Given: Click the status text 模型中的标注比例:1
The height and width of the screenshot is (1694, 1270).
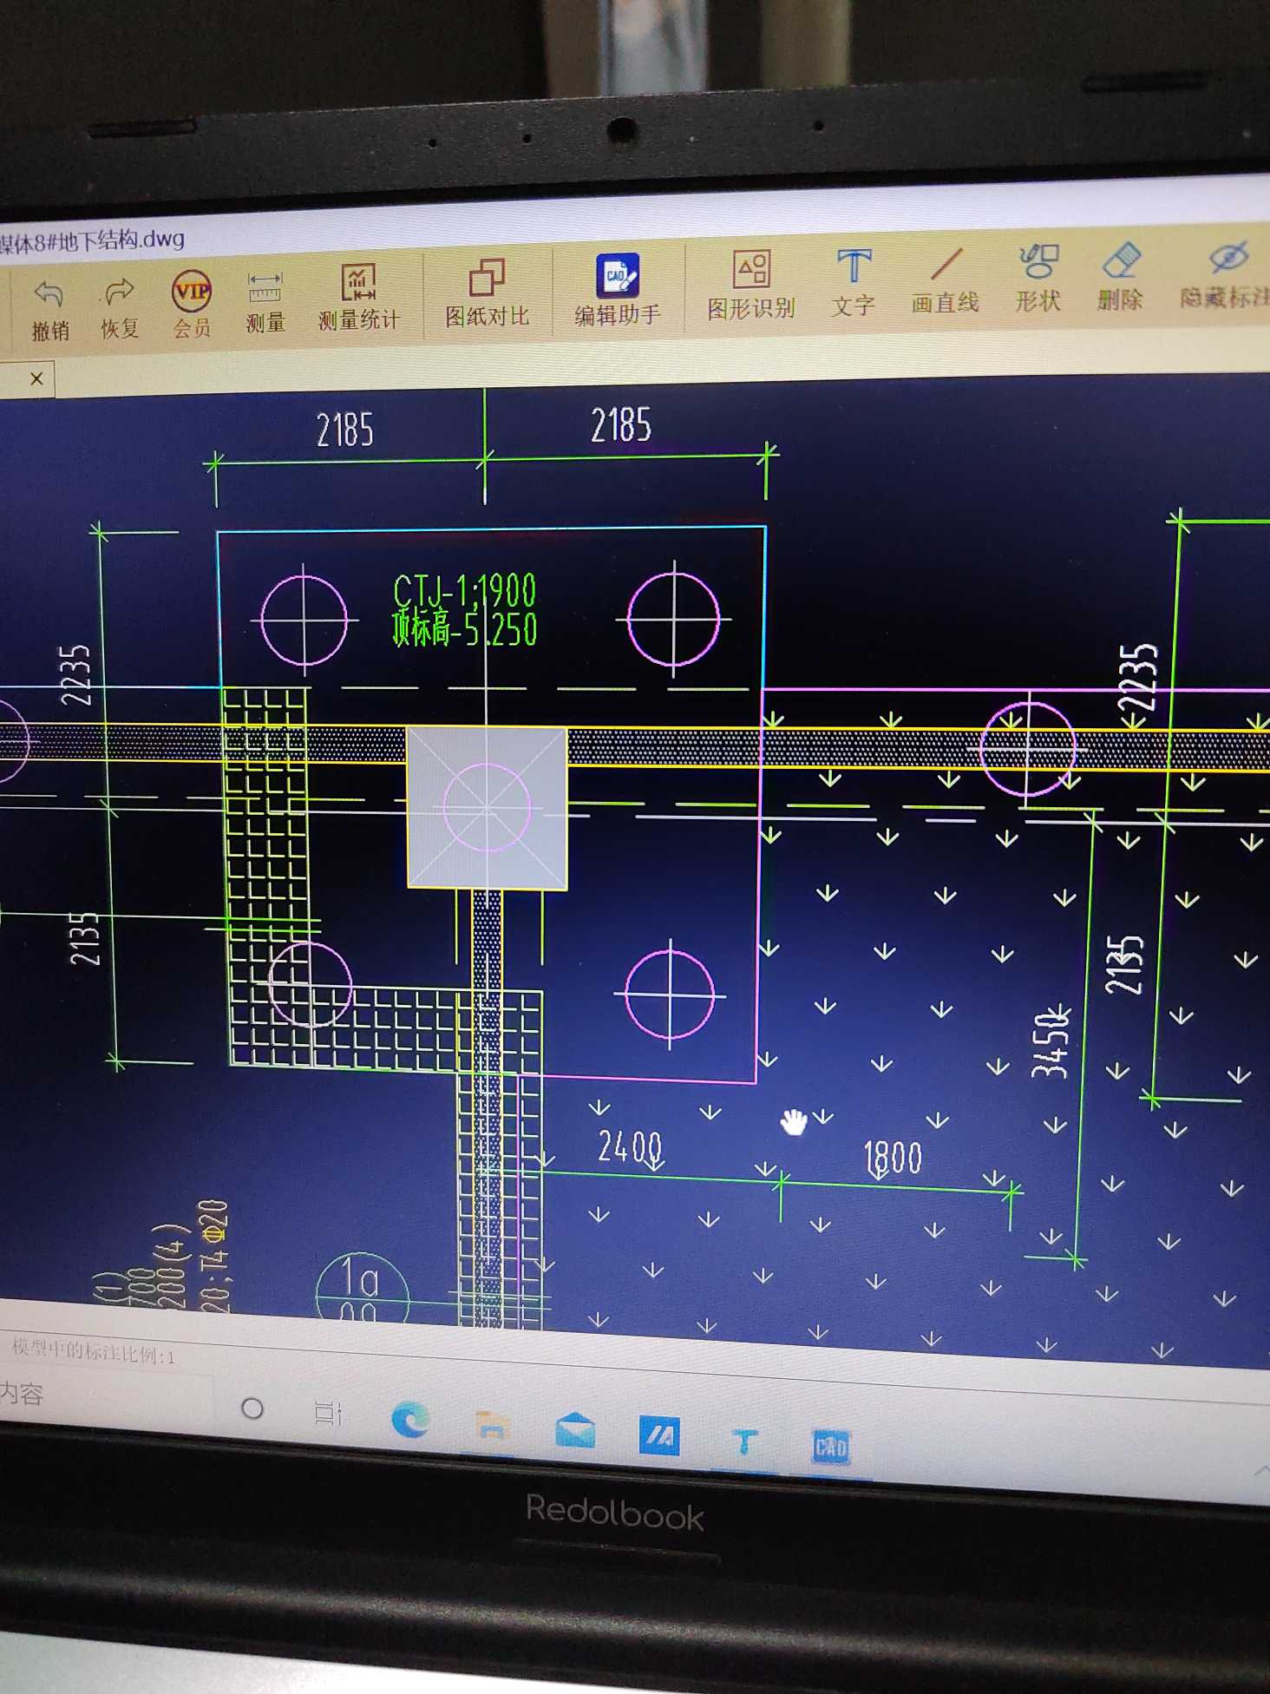Looking at the screenshot, I should tap(93, 1351).
